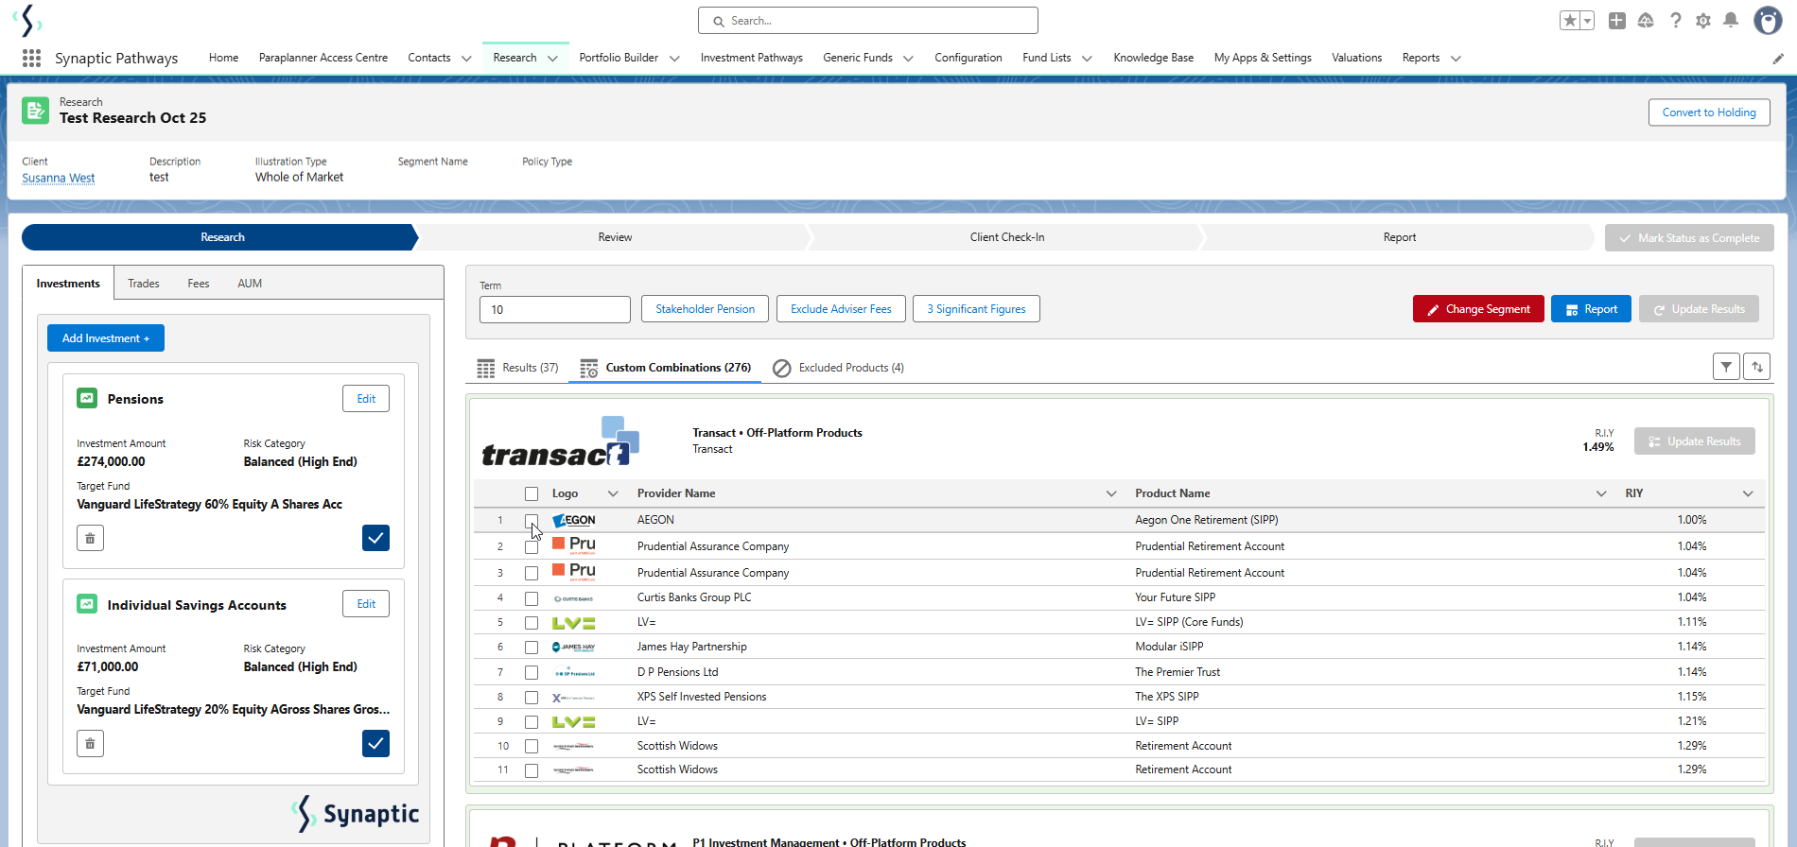Click the Trailhead guidance cloud icon

[x=1646, y=21]
